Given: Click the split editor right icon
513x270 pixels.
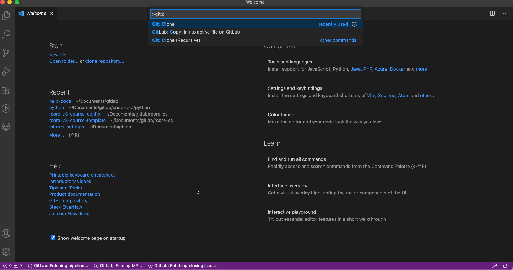Looking at the screenshot, I should coord(492,14).
